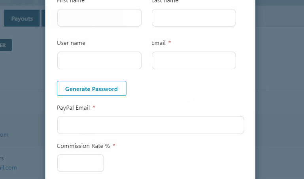Click the red asterisk beside PayPal Email
This screenshot has height=179, width=304.
tap(94, 107)
